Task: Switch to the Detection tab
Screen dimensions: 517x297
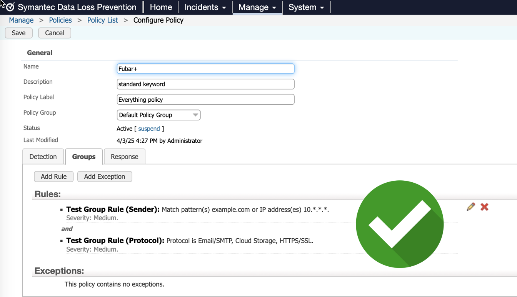Action: point(43,157)
